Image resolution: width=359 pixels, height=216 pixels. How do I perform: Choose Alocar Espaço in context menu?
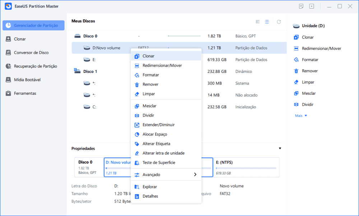click(166, 134)
